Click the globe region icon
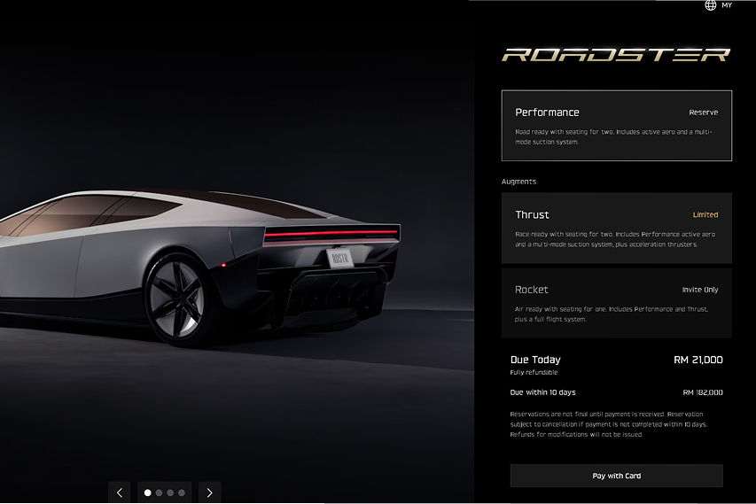Viewport: 756px width, 504px height. (x=711, y=5)
